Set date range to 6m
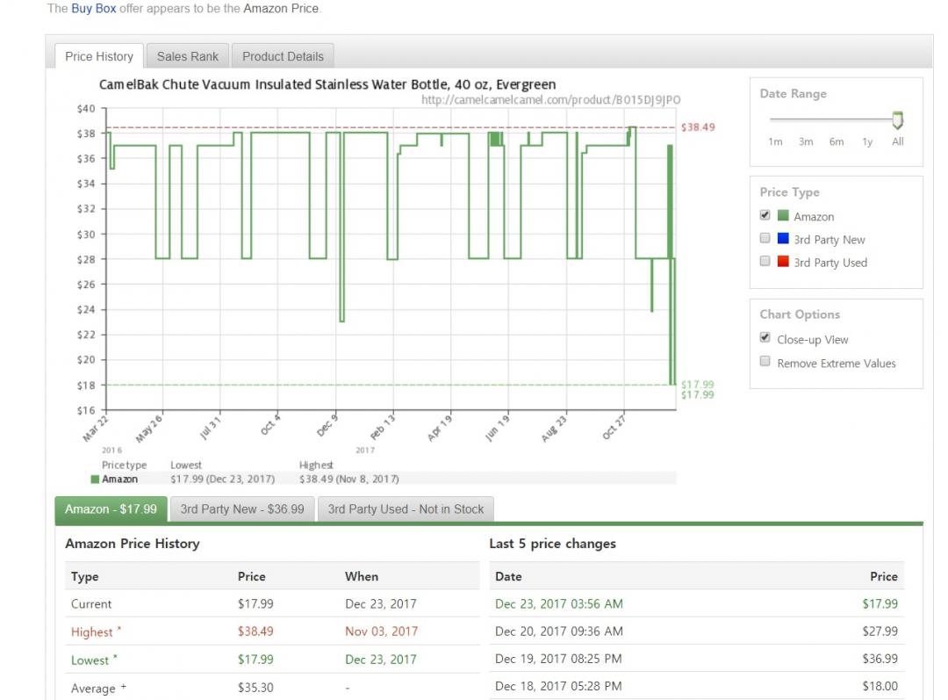This screenshot has width=948, height=700. pyautogui.click(x=837, y=141)
